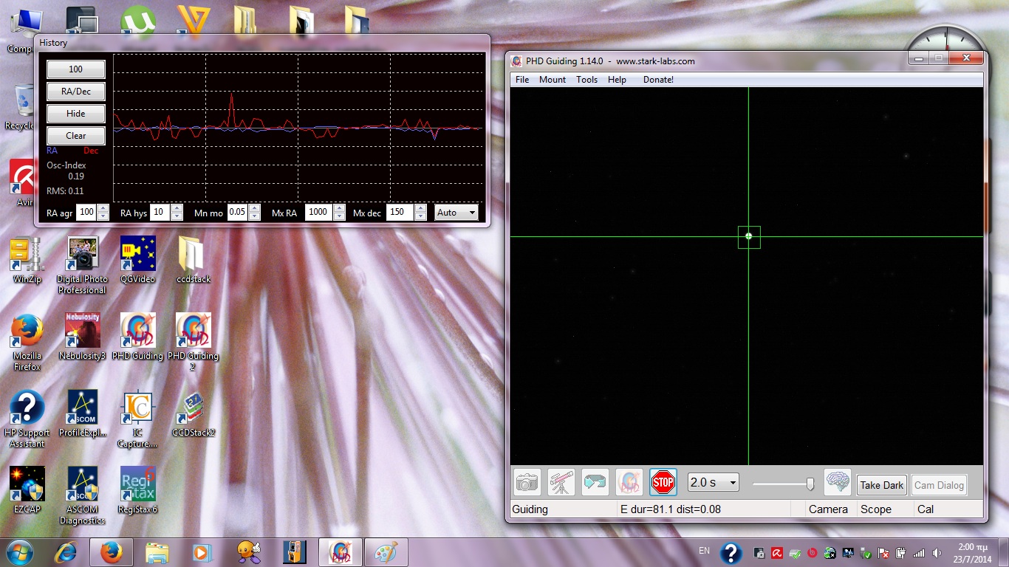This screenshot has width=1009, height=567.
Task: Stop guiding with the STOP sign icon
Action: [x=663, y=482]
